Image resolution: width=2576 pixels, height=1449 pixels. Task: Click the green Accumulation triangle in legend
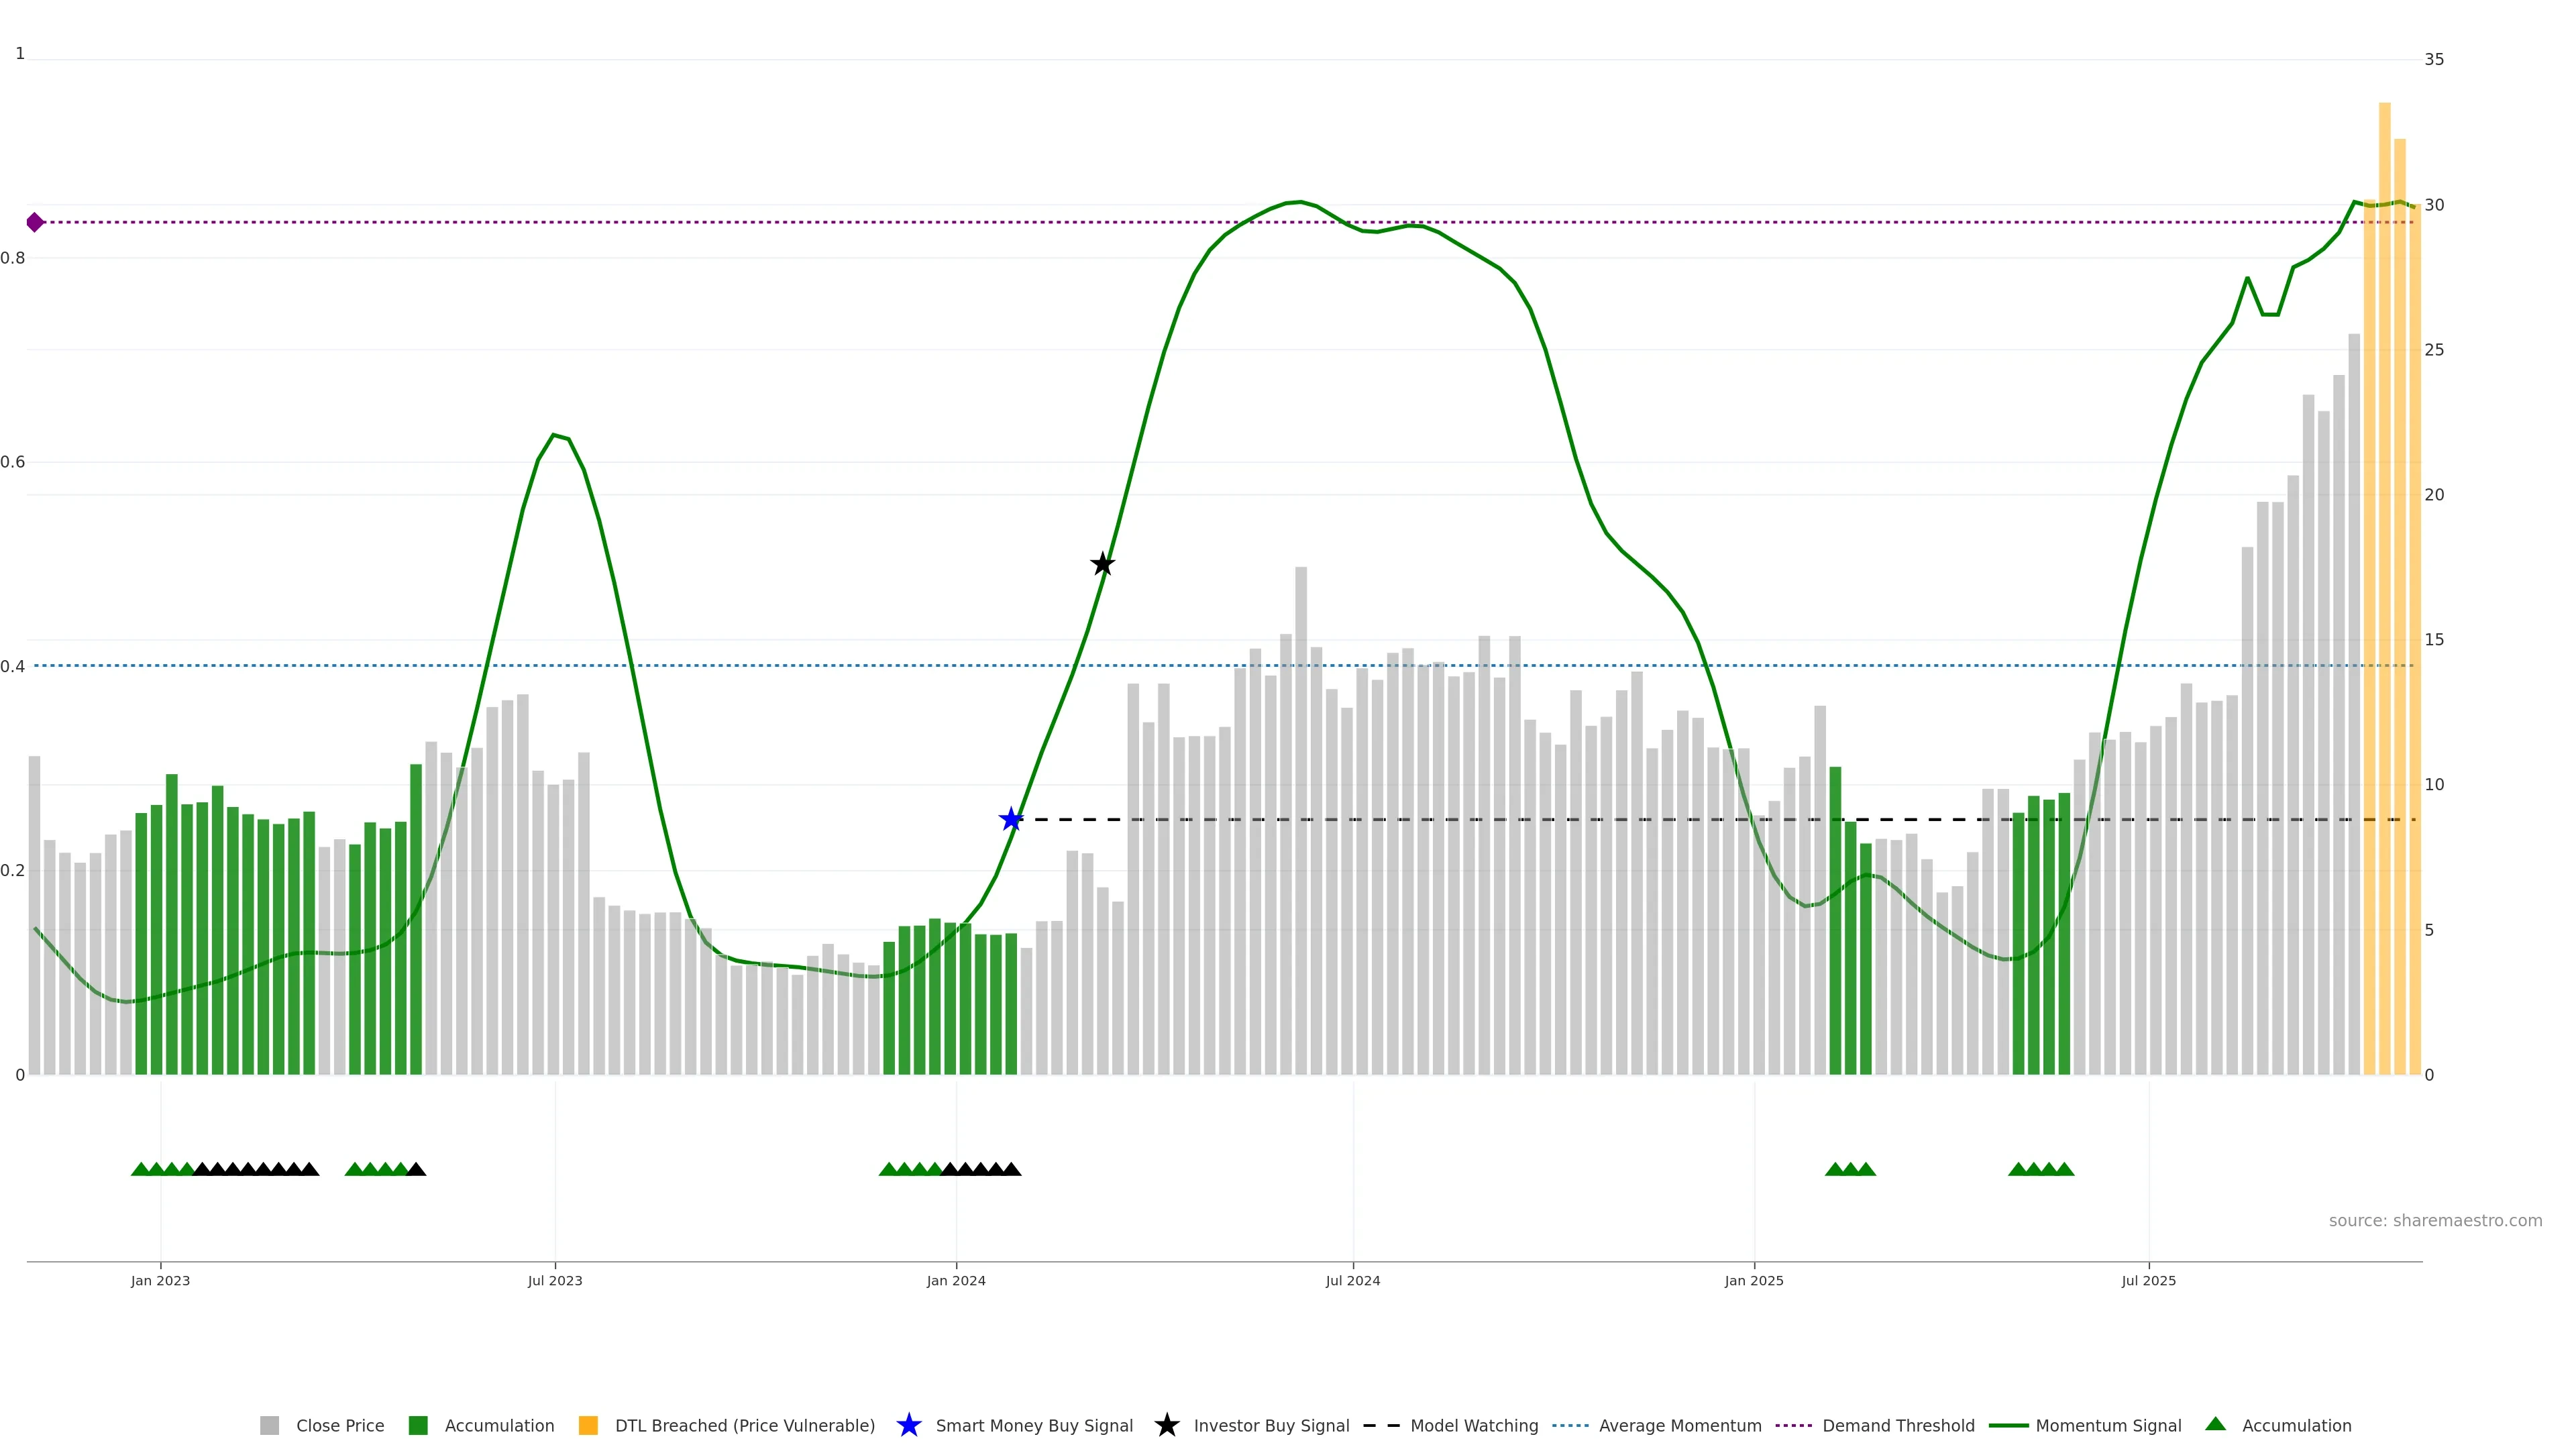point(2215,1424)
